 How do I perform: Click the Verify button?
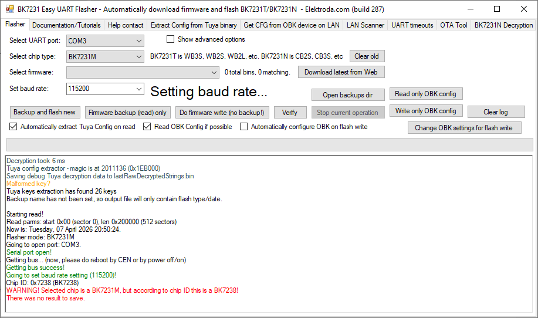(x=290, y=113)
